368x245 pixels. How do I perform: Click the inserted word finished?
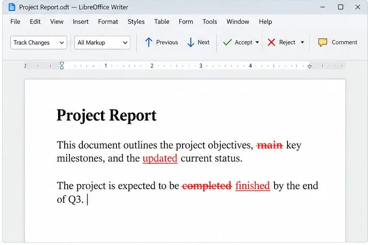click(x=253, y=186)
